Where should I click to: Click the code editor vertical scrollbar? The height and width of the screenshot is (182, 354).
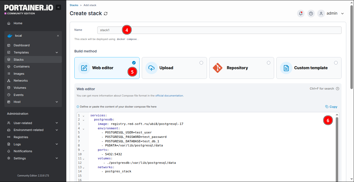(x=337, y=149)
